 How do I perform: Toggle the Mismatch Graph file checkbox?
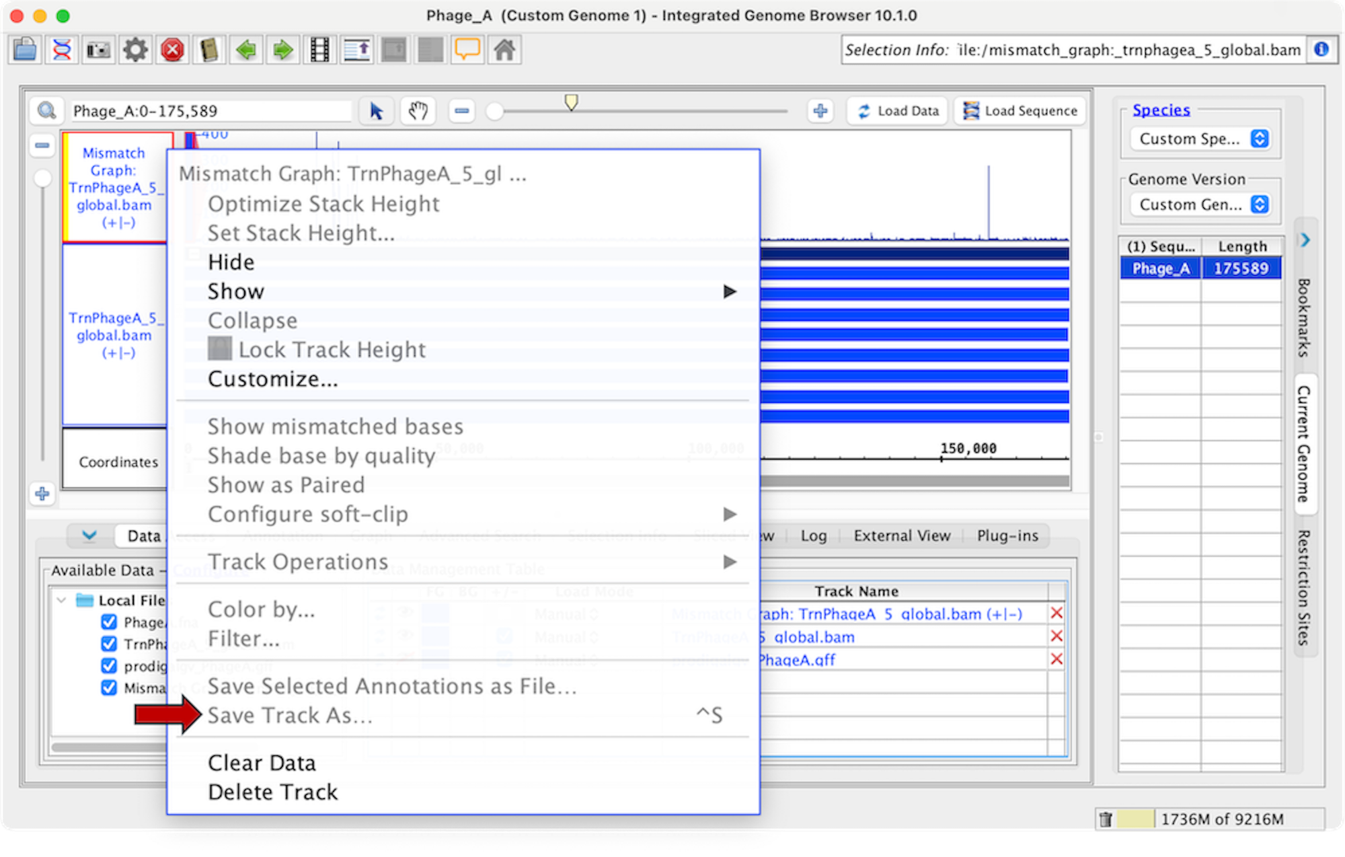point(109,687)
